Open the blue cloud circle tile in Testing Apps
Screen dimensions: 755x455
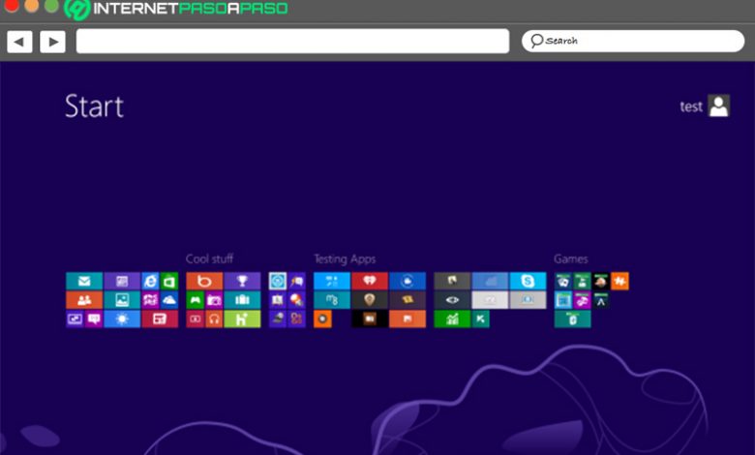(408, 281)
